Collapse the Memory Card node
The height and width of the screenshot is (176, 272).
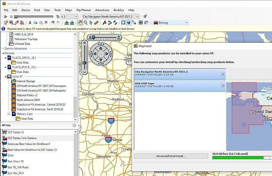8,114
